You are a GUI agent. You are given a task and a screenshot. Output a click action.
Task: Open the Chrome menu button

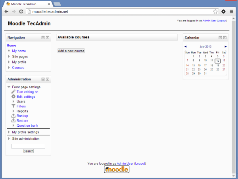pyautogui.click(x=231, y=12)
